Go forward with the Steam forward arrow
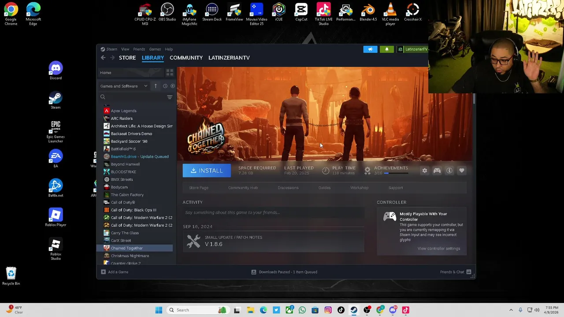Image resolution: width=564 pixels, height=317 pixels. (x=112, y=58)
